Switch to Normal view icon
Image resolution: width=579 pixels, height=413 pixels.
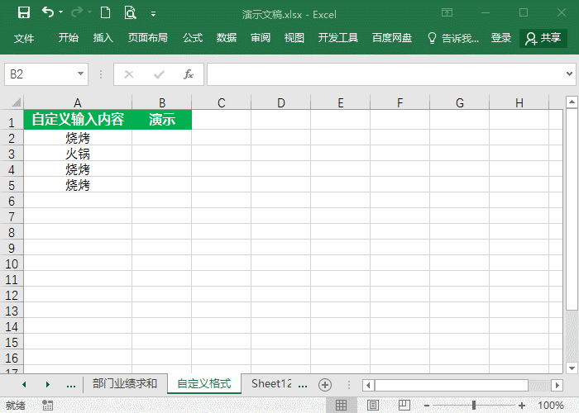(341, 406)
